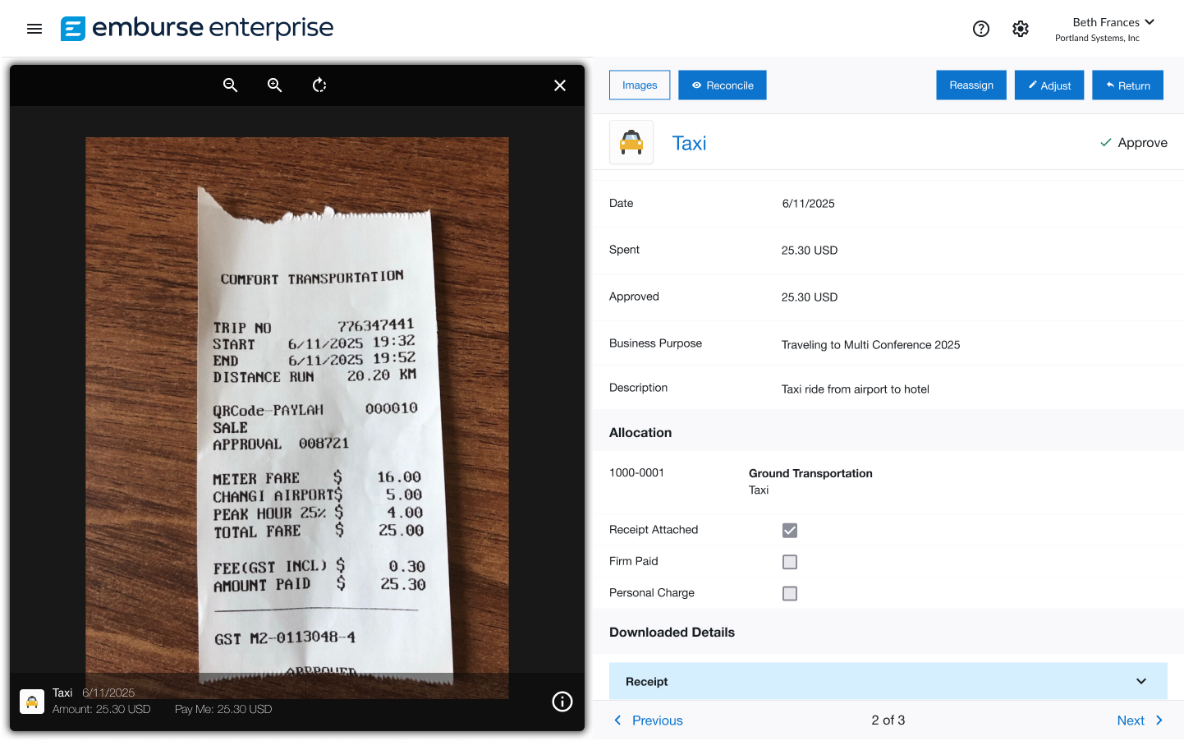1184x741 pixels.
Task: Approve the Taxi expense
Action: [1134, 143]
